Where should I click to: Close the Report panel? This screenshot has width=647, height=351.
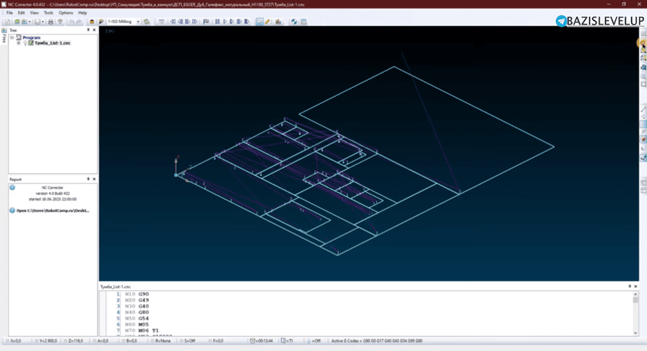click(x=94, y=179)
